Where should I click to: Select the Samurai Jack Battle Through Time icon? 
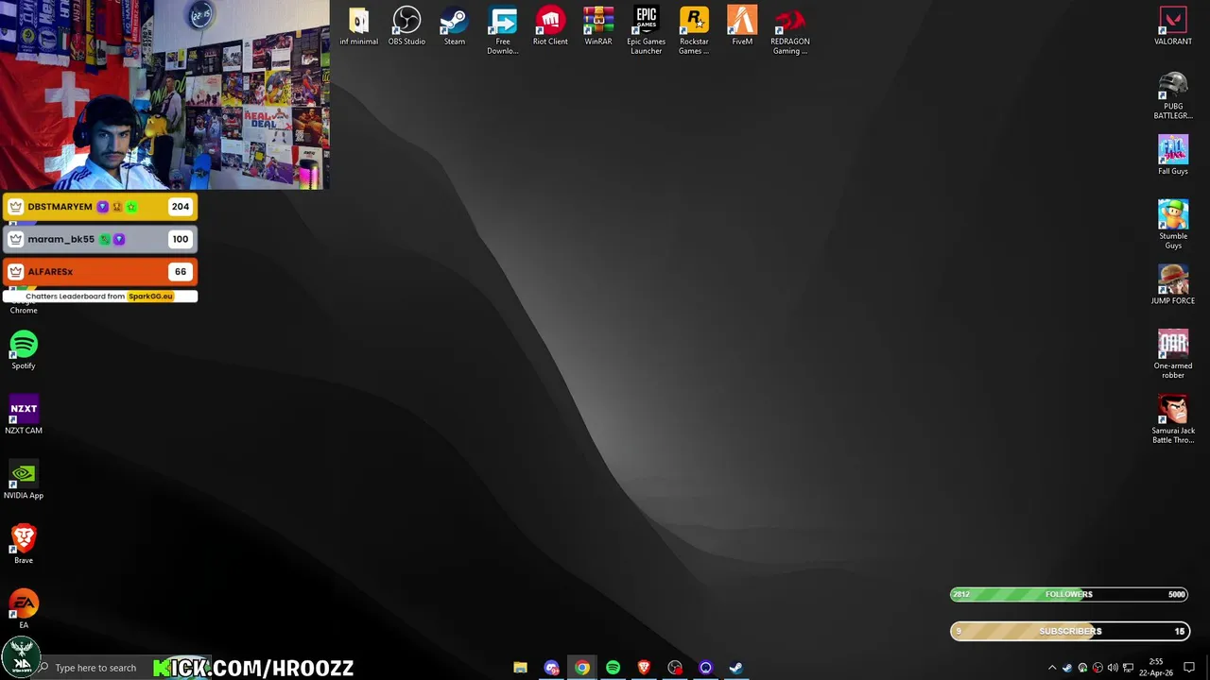[x=1173, y=419]
